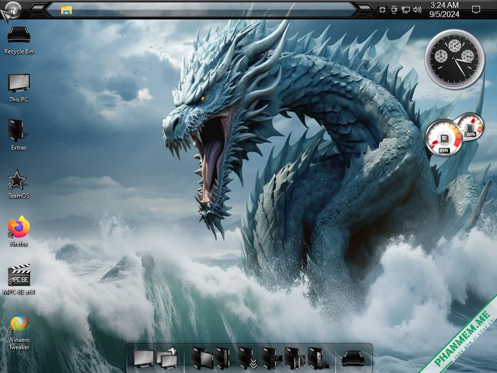Viewport: 497px width, 373px height.
Task: Open the dock folder with monitor screen
Action: [x=202, y=358]
